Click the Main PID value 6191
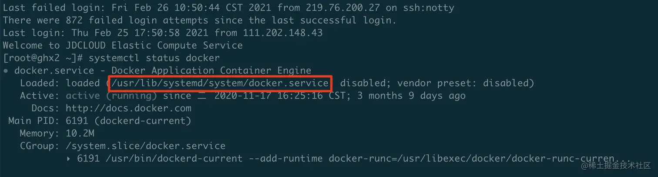The width and height of the screenshot is (658, 177). [77, 121]
